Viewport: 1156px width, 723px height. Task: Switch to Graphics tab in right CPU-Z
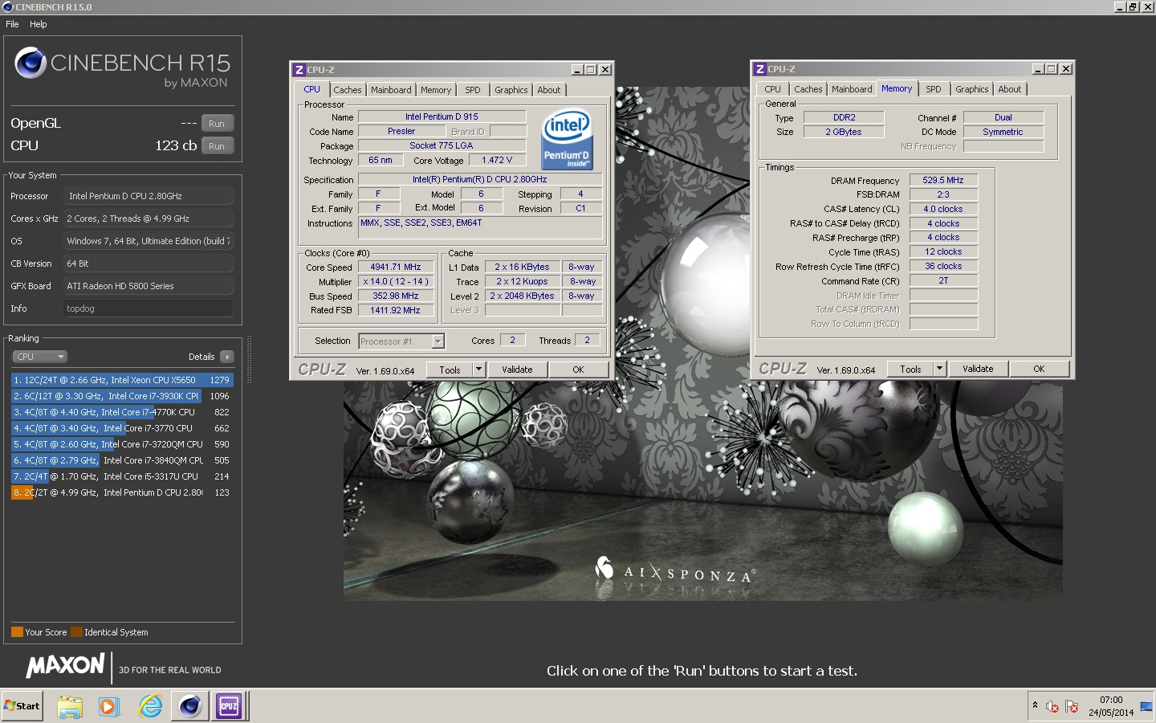click(972, 89)
